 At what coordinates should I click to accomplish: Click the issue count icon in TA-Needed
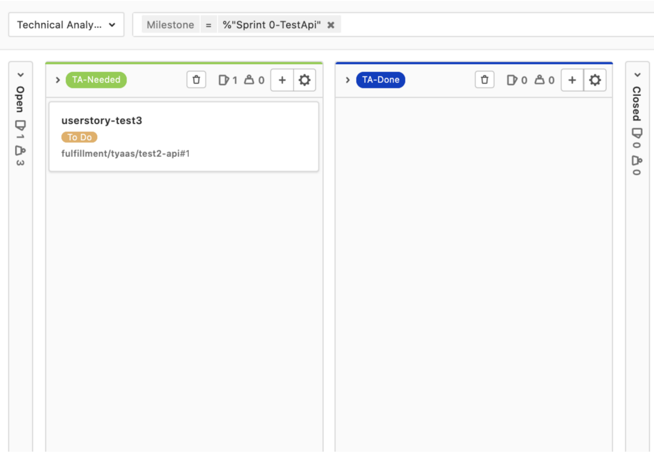pyautogui.click(x=224, y=80)
